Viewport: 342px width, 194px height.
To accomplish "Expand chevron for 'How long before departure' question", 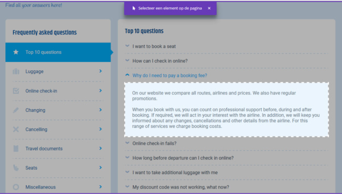I will click(x=127, y=157).
